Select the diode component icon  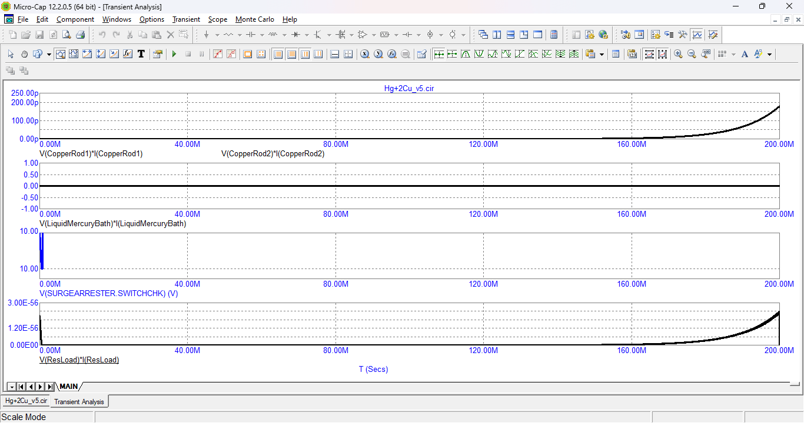(x=295, y=35)
